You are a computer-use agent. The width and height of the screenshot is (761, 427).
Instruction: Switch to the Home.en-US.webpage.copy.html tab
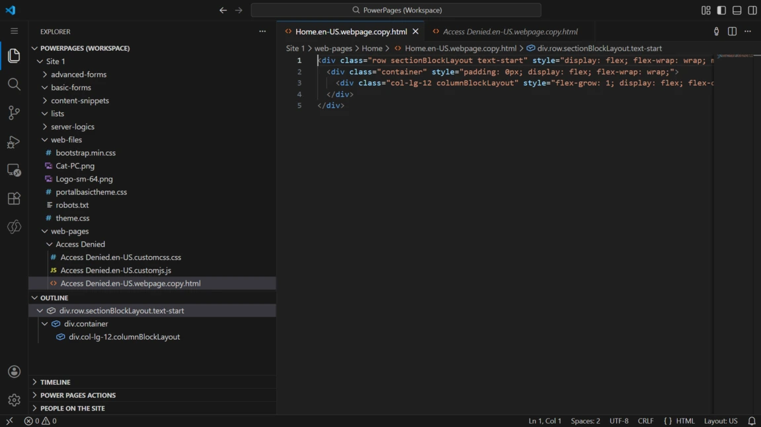(350, 32)
